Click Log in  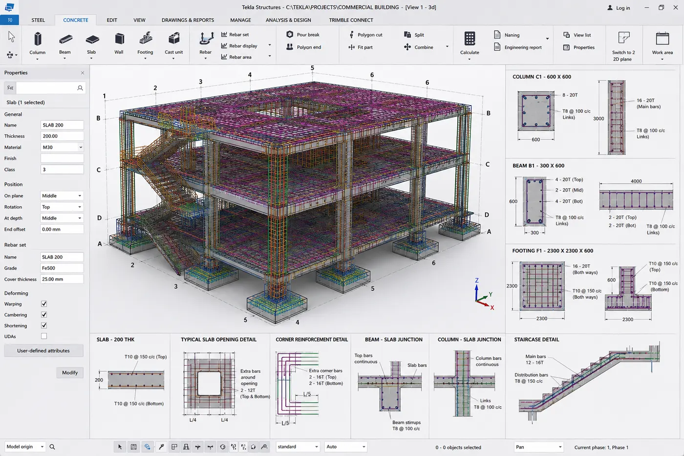pos(619,8)
